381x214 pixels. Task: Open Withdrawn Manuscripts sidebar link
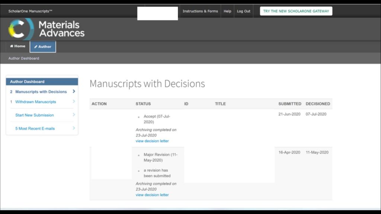pyautogui.click(x=35, y=102)
